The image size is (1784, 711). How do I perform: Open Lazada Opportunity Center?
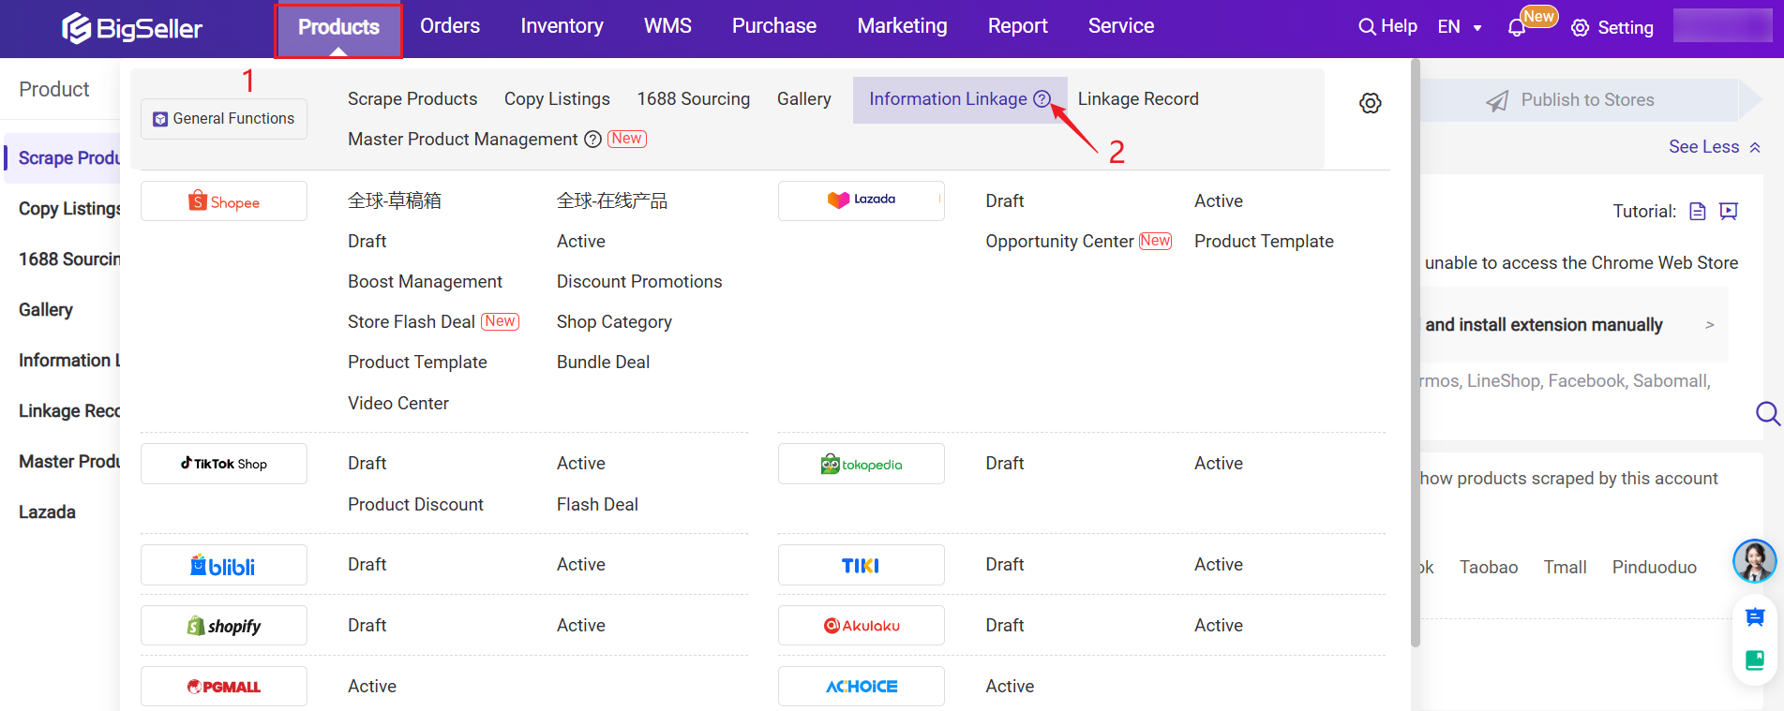(x=1059, y=242)
